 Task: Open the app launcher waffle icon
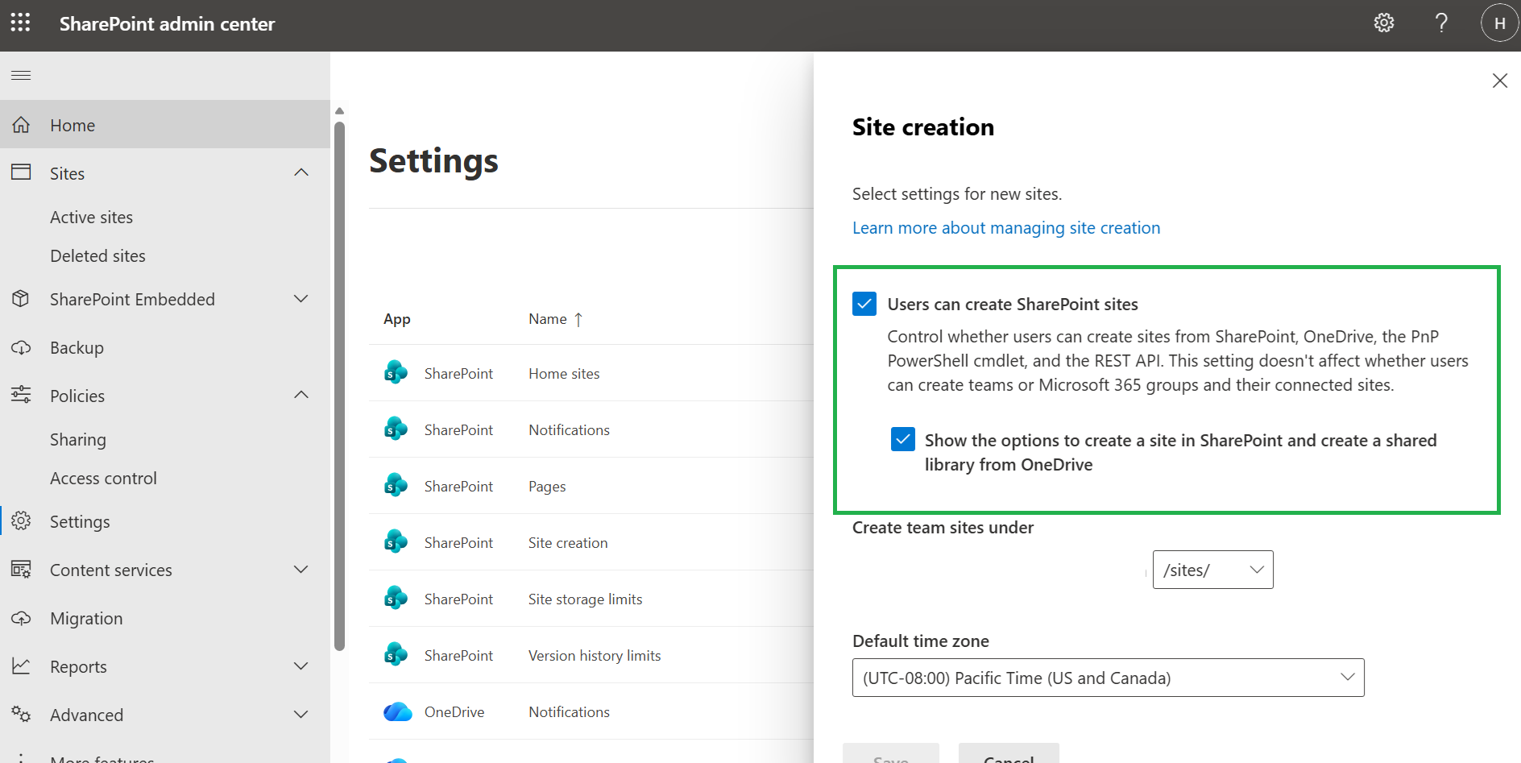point(21,23)
